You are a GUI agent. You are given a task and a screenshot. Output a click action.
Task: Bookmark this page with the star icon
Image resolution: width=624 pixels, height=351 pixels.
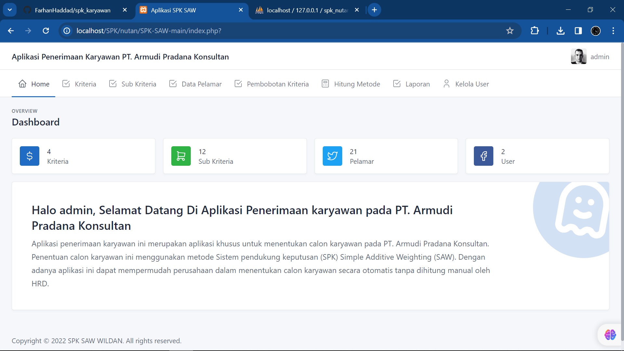coord(510,31)
